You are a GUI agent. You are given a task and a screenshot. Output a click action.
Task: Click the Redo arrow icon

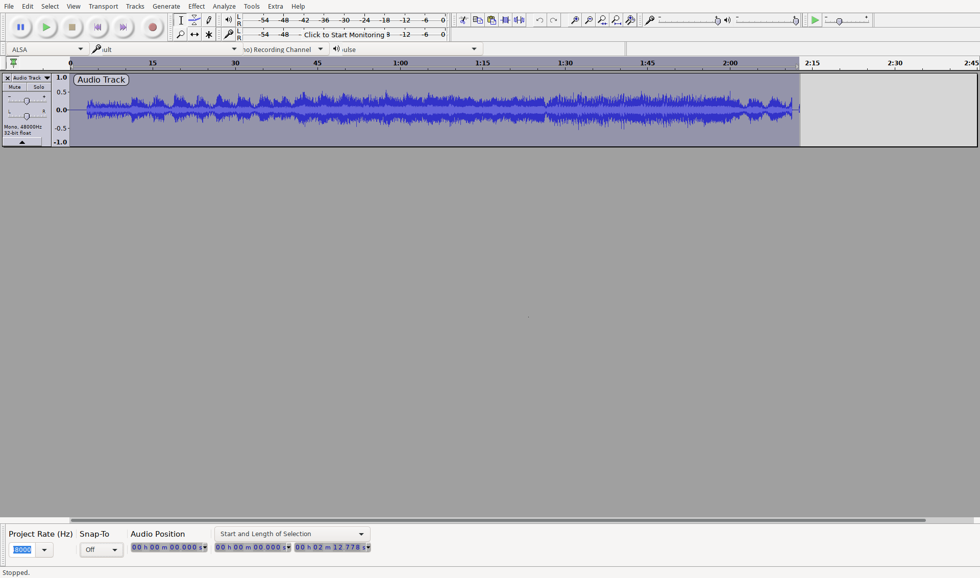(x=553, y=20)
